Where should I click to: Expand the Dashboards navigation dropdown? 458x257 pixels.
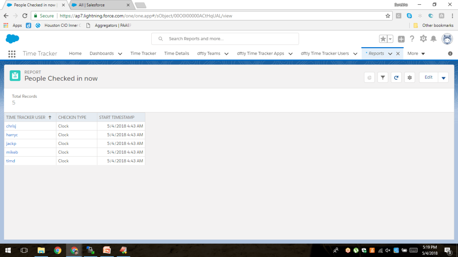pos(120,54)
